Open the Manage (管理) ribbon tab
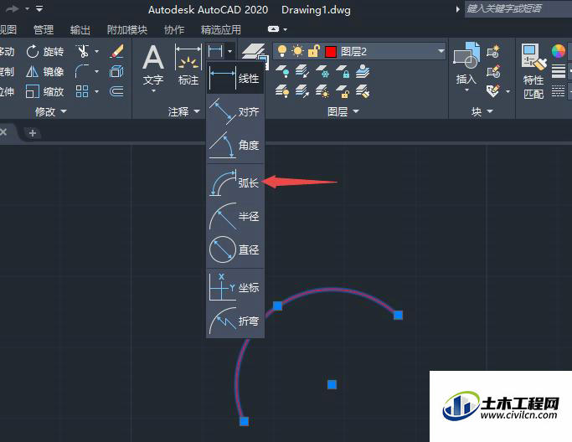The image size is (572, 442). pyautogui.click(x=44, y=29)
